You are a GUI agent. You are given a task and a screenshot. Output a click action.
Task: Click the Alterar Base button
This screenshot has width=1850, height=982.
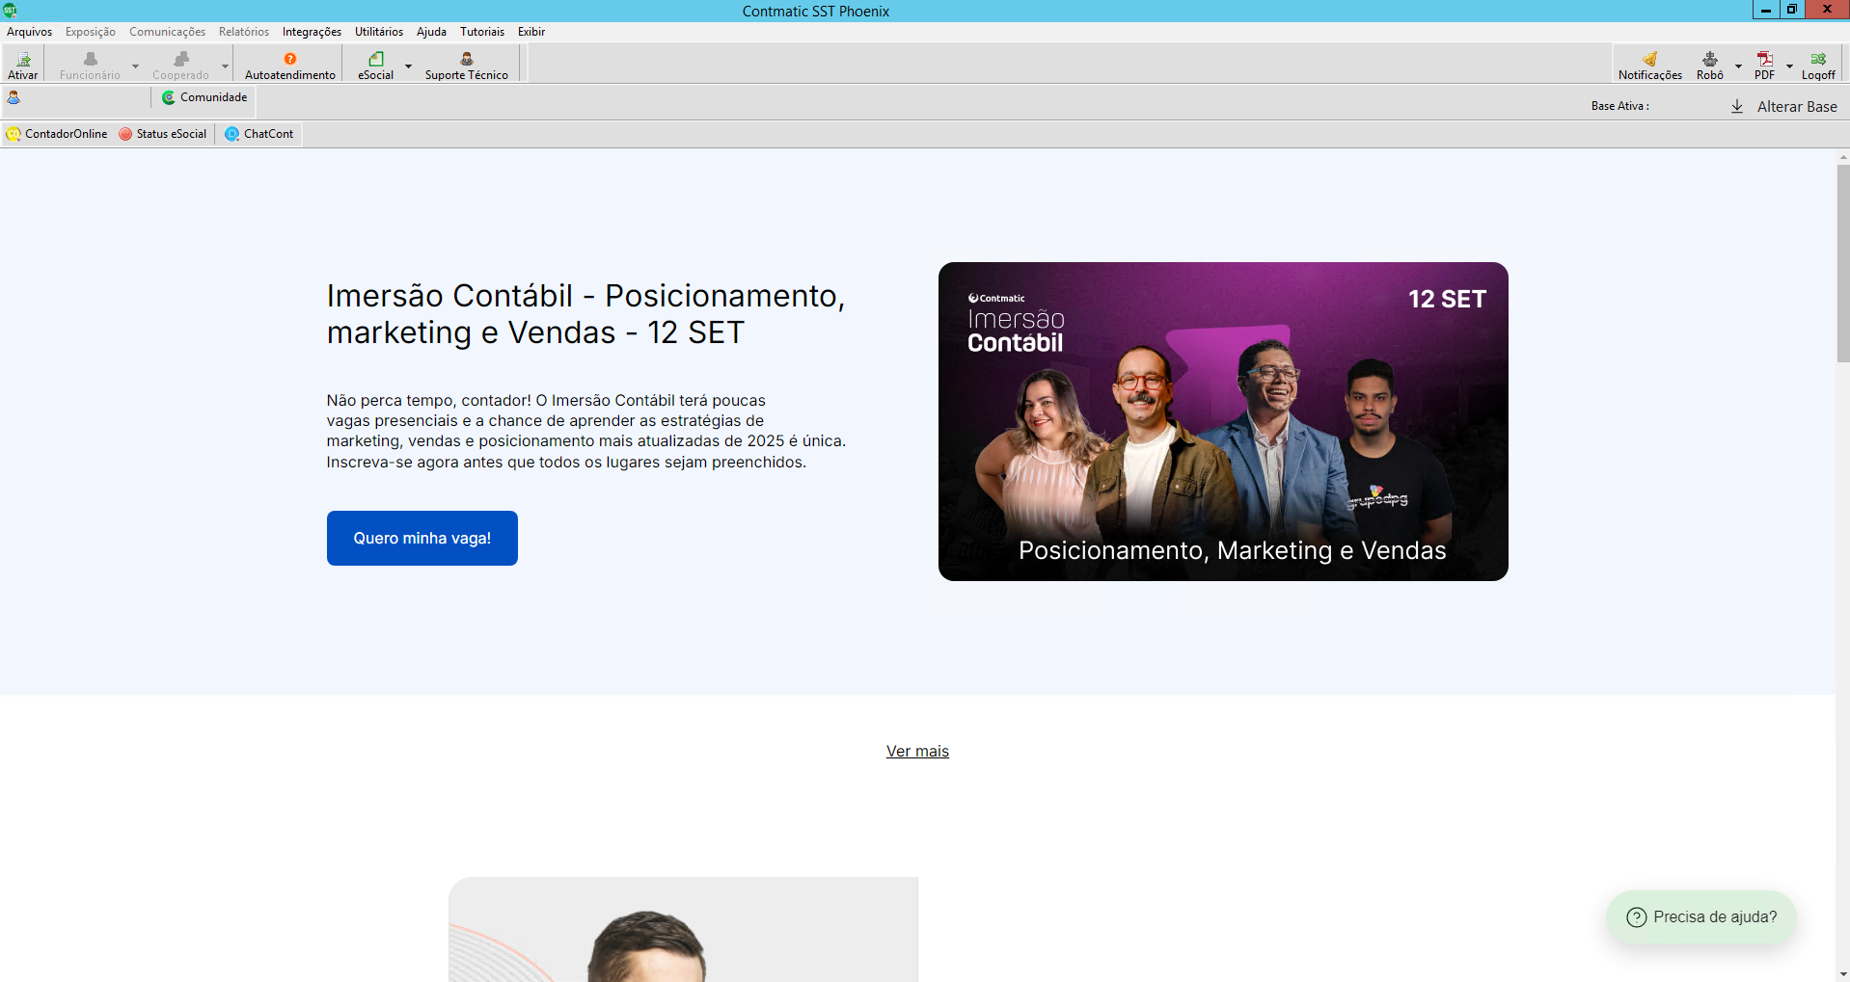pyautogui.click(x=1784, y=106)
